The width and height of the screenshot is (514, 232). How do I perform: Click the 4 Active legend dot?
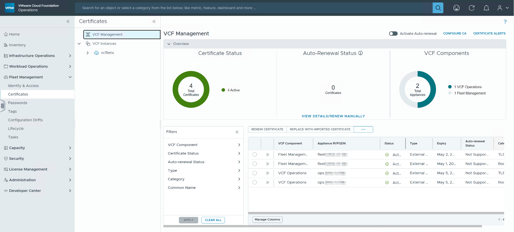pos(223,90)
